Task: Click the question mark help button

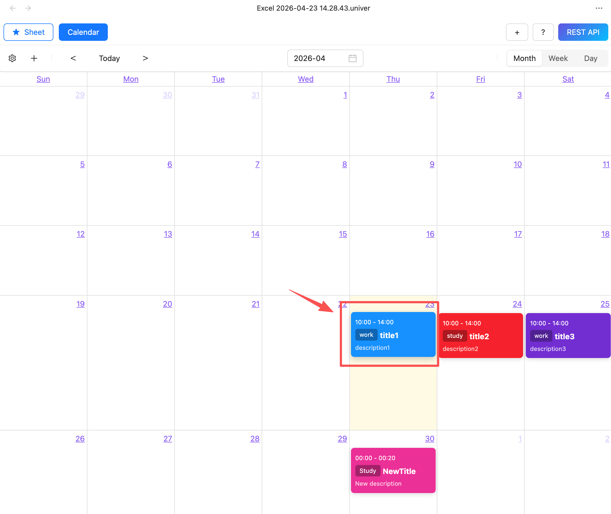Action: (x=543, y=32)
